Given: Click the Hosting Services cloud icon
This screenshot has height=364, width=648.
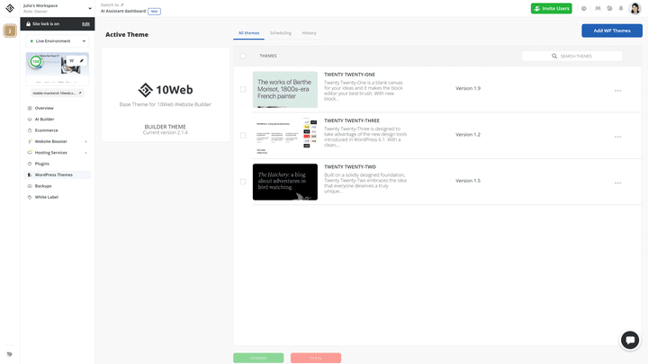Looking at the screenshot, I should (x=30, y=153).
